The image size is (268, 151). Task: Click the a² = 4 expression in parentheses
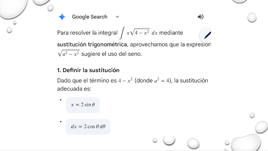[x=162, y=81]
